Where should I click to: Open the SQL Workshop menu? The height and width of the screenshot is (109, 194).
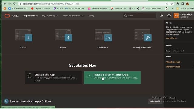click(49, 16)
